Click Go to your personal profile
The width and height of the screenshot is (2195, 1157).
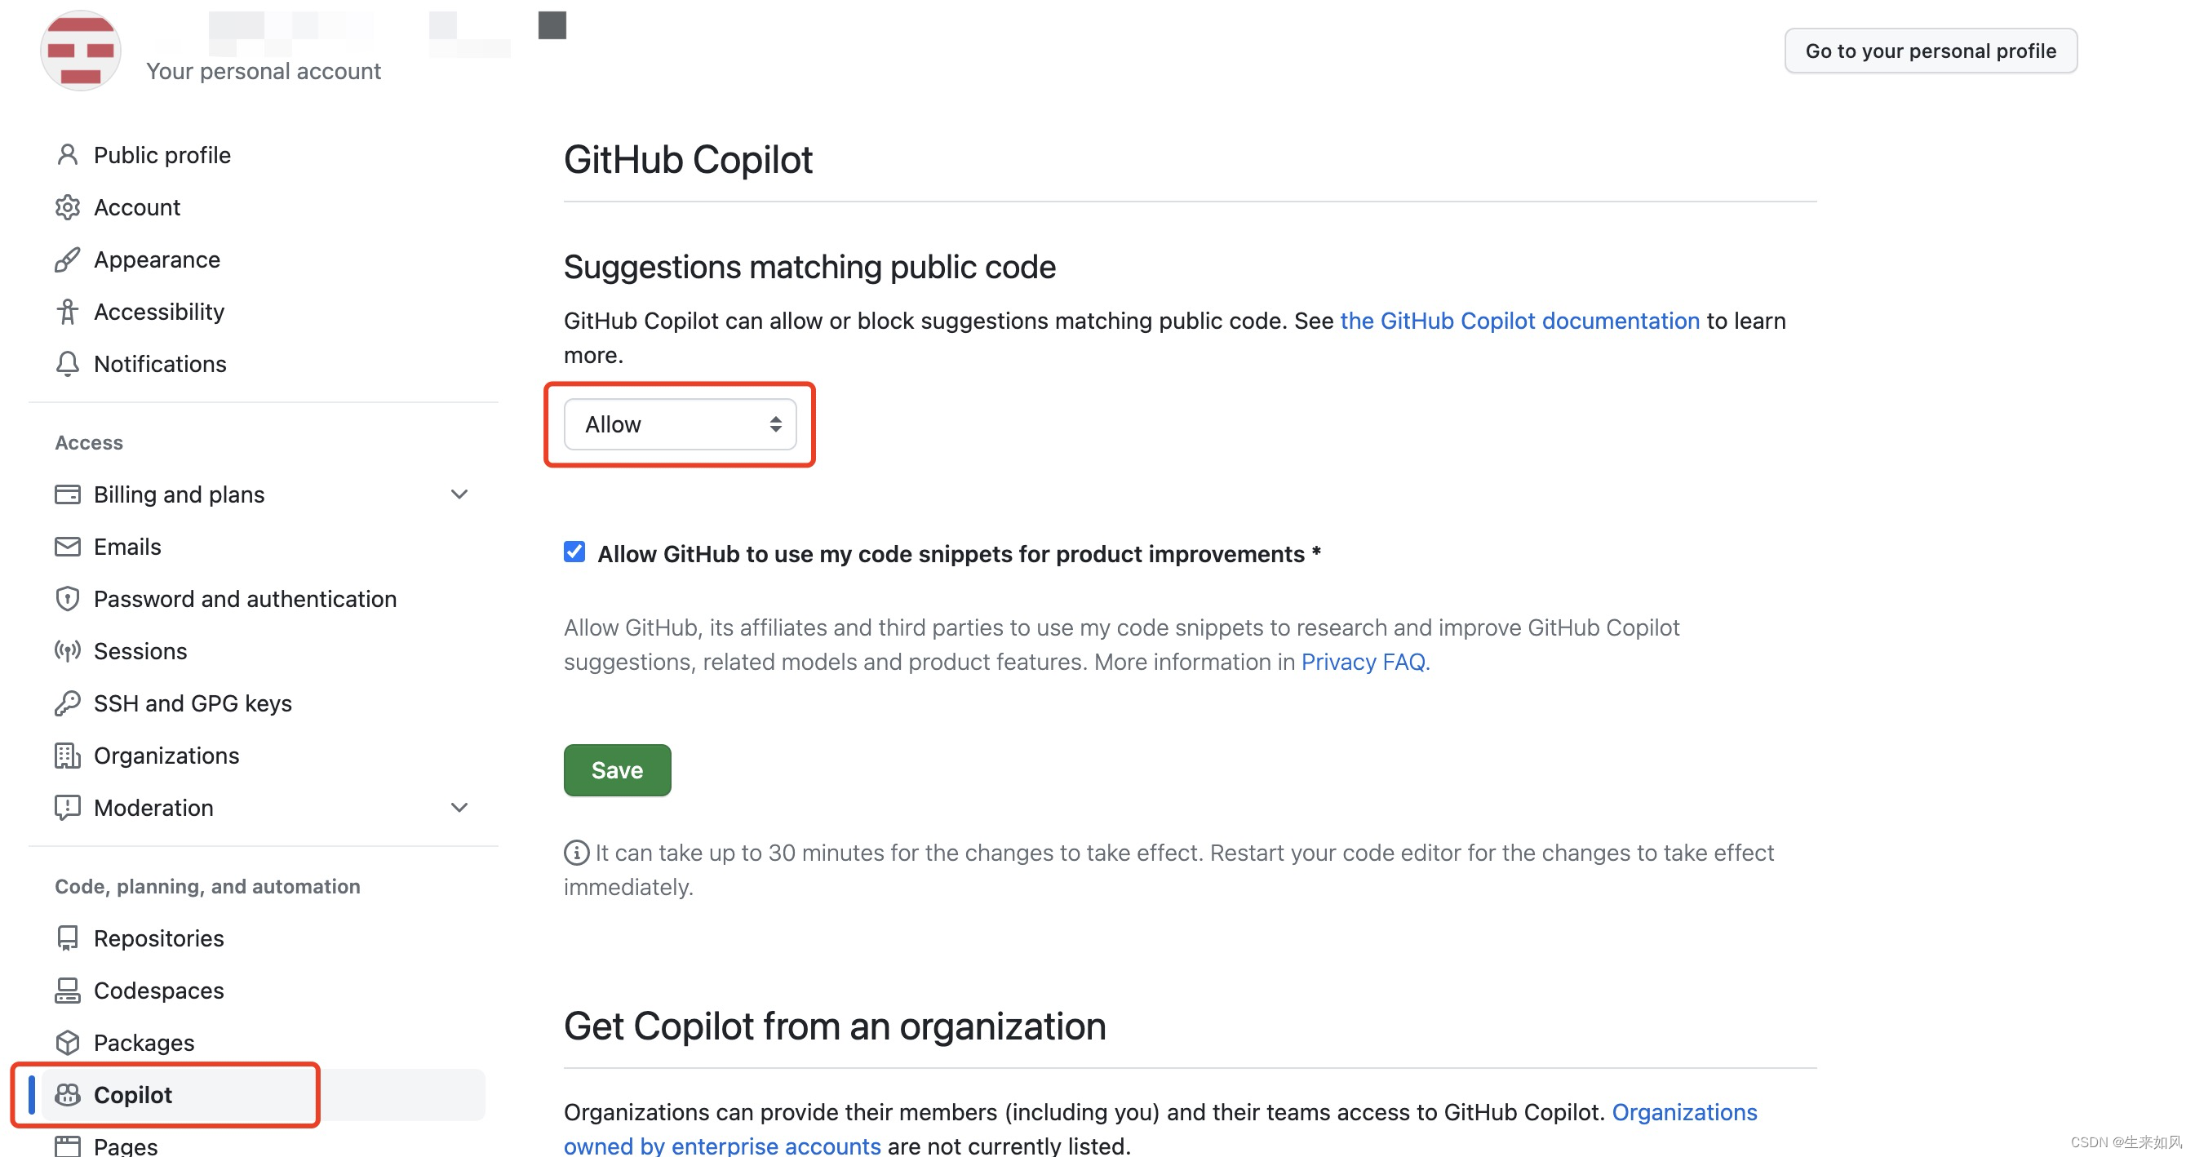tap(1930, 51)
